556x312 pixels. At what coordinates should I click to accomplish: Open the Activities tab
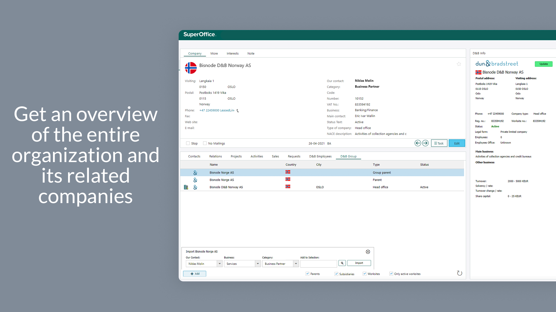coord(257,157)
